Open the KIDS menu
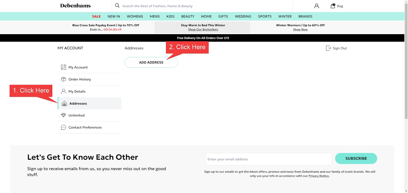 [x=170, y=16]
